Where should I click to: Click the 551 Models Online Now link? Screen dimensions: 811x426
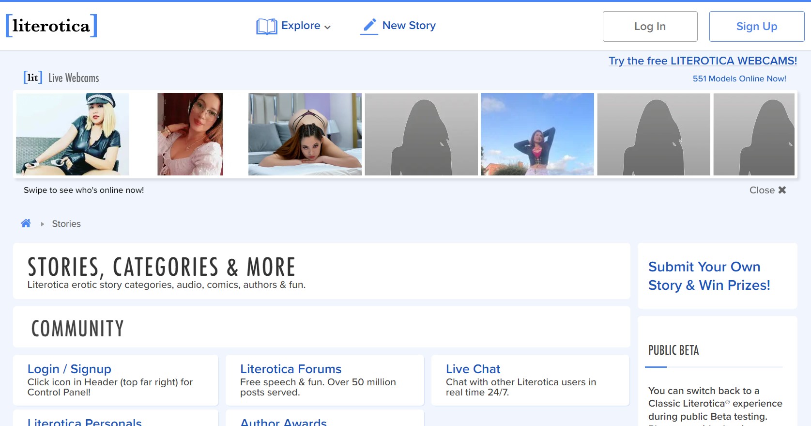(x=739, y=79)
